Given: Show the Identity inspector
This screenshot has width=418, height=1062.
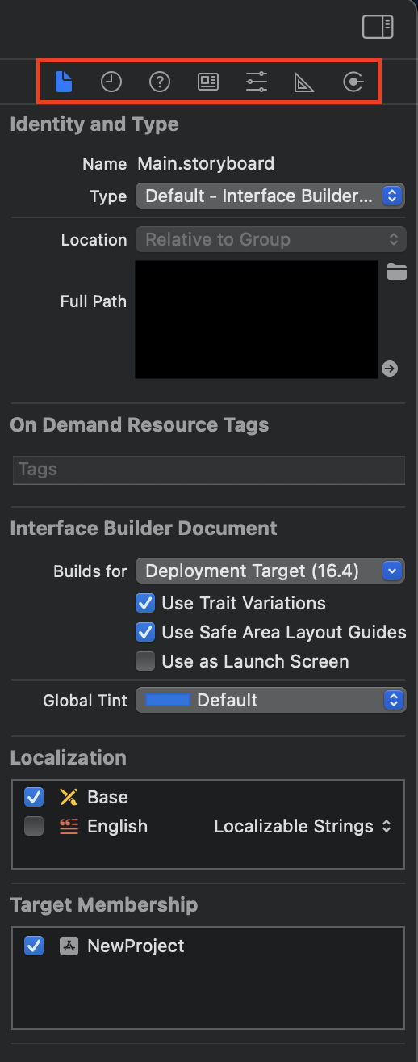Looking at the screenshot, I should (x=208, y=82).
